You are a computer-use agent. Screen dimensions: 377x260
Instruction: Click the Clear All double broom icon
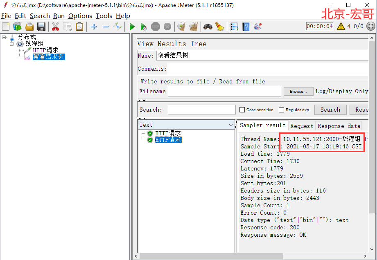coord(193,27)
